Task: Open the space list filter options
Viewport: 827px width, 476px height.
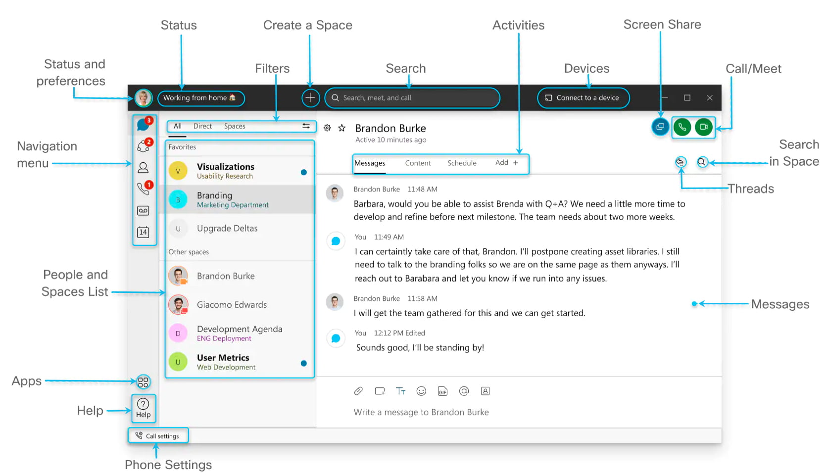Action: [306, 126]
